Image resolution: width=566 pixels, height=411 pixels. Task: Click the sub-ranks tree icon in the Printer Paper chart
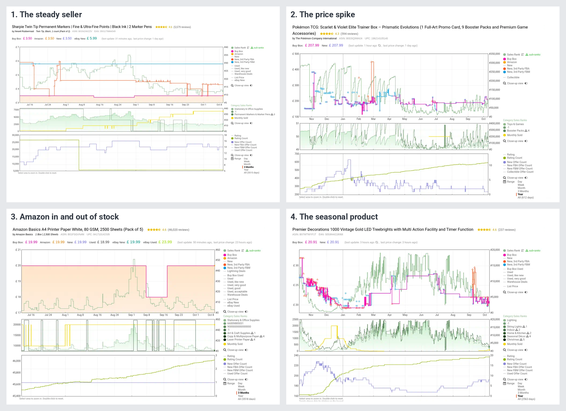coord(247,251)
